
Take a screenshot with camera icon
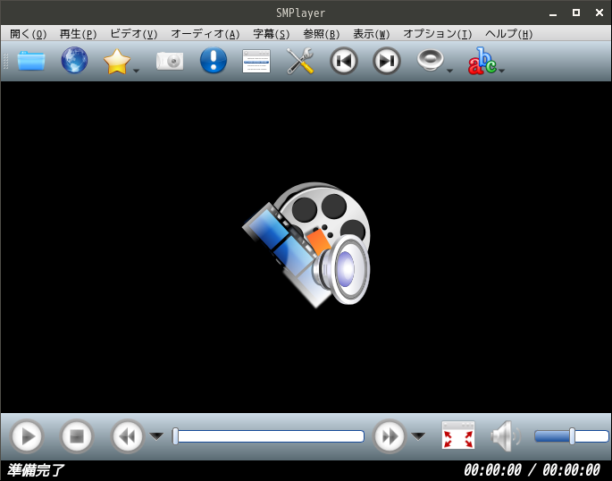click(x=170, y=61)
